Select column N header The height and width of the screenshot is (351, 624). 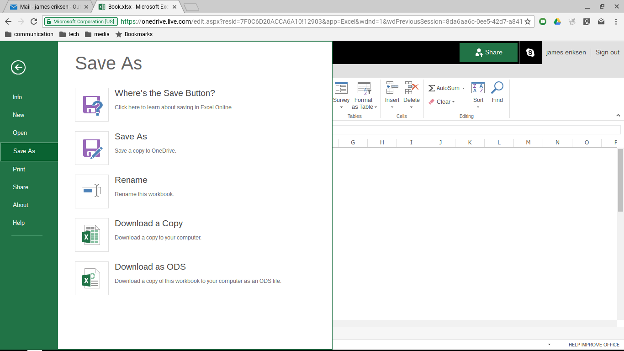click(x=557, y=143)
